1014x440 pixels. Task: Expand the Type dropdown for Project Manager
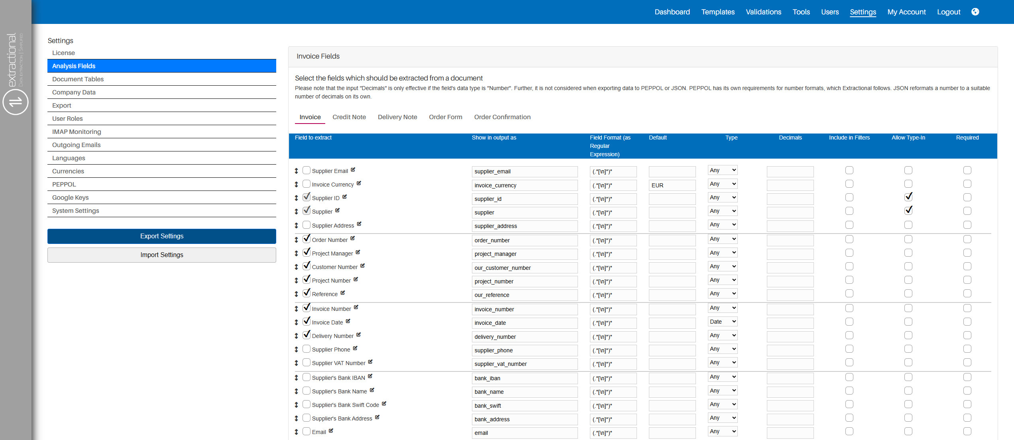722,253
